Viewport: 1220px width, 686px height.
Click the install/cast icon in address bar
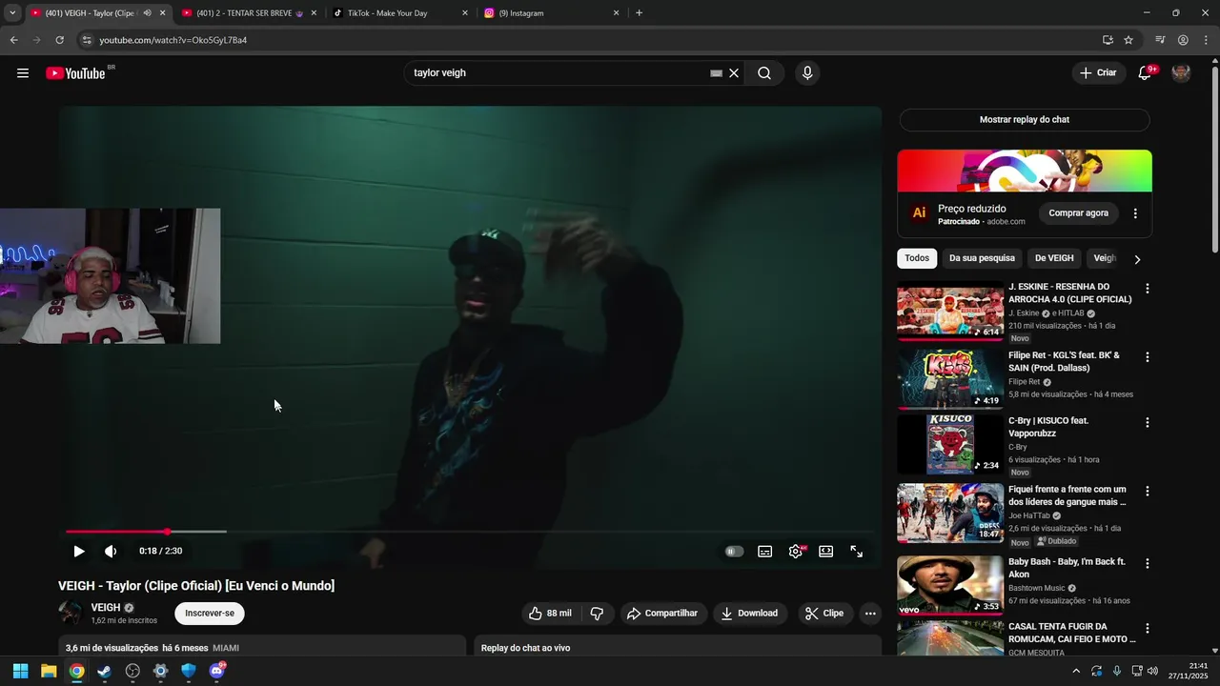tap(1108, 40)
